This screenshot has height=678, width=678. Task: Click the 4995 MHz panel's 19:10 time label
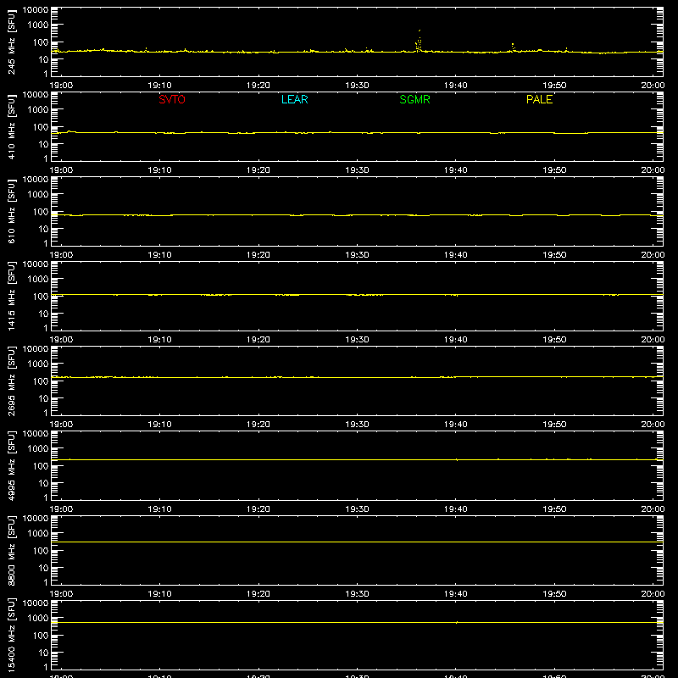tap(159, 509)
